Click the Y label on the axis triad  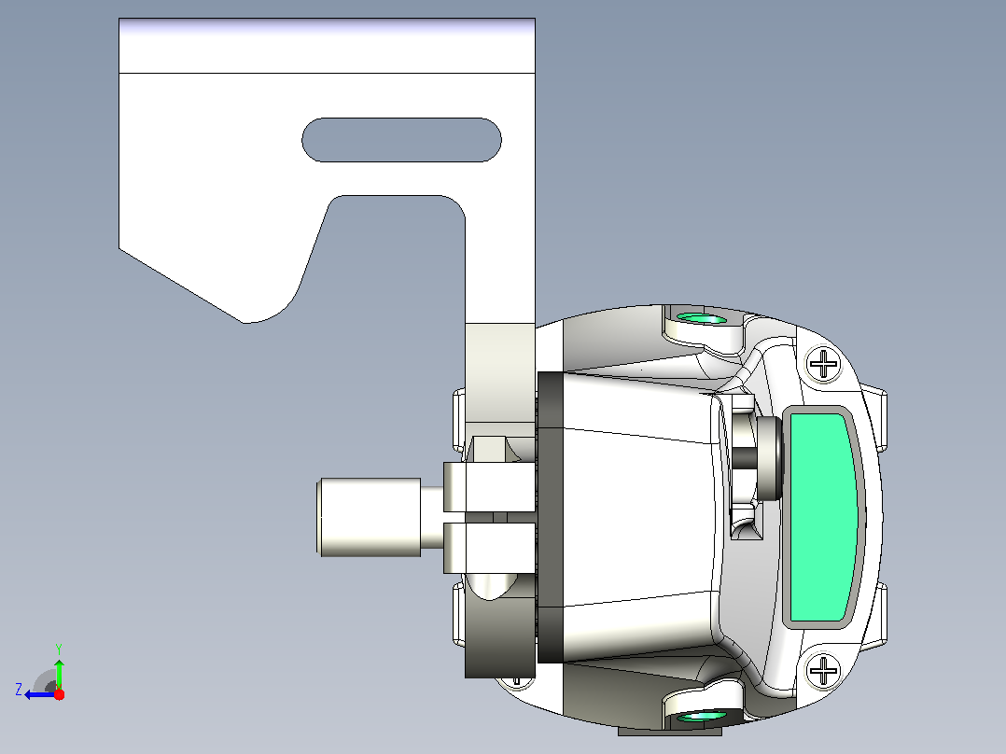click(59, 649)
